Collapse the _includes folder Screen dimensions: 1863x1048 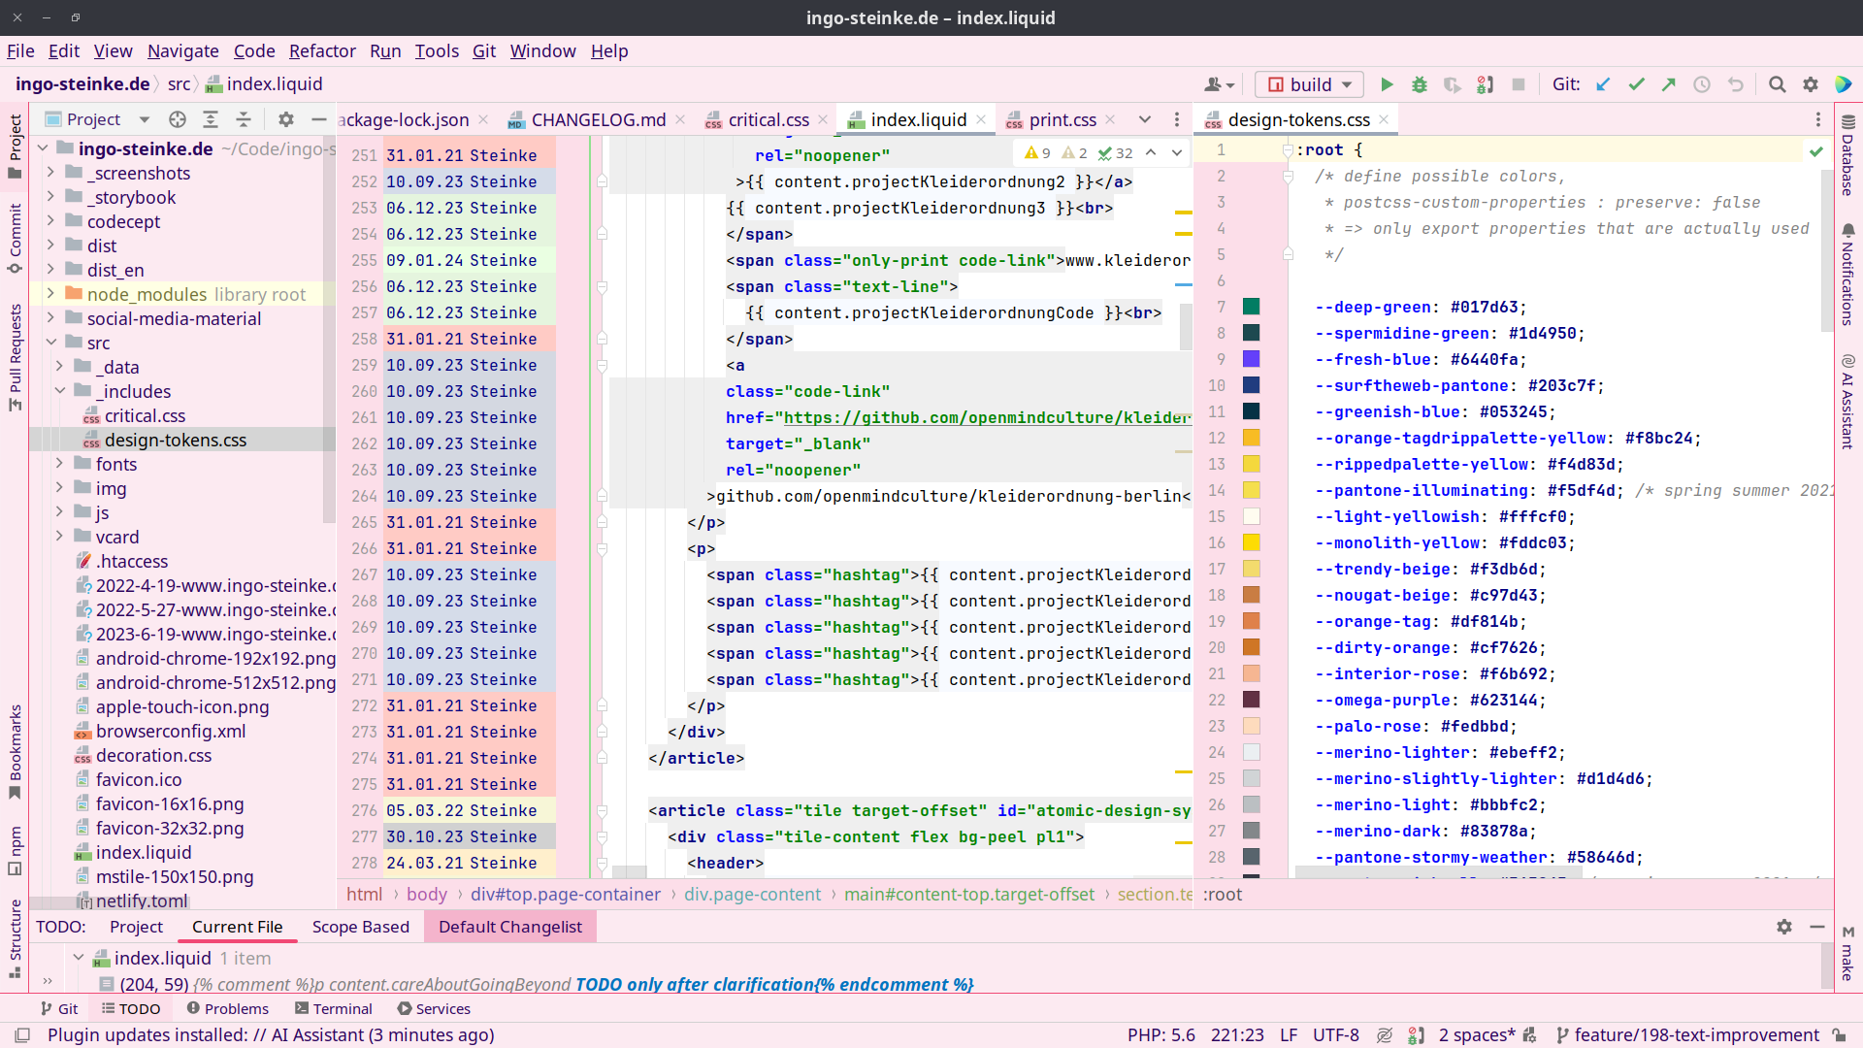pos(59,391)
